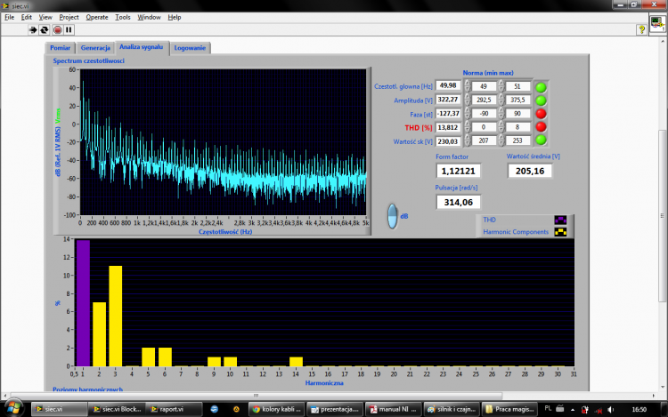This screenshot has width=668, height=417.
Task: Switch to siec.vi Block taskbar window
Action: [x=118, y=409]
